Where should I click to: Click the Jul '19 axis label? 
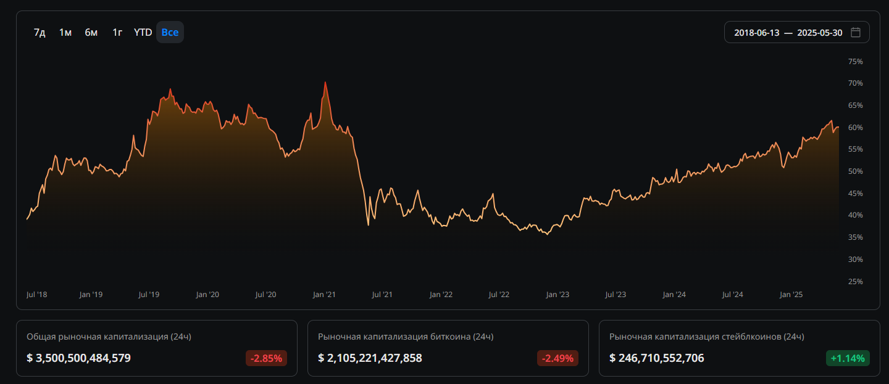pyautogui.click(x=149, y=295)
